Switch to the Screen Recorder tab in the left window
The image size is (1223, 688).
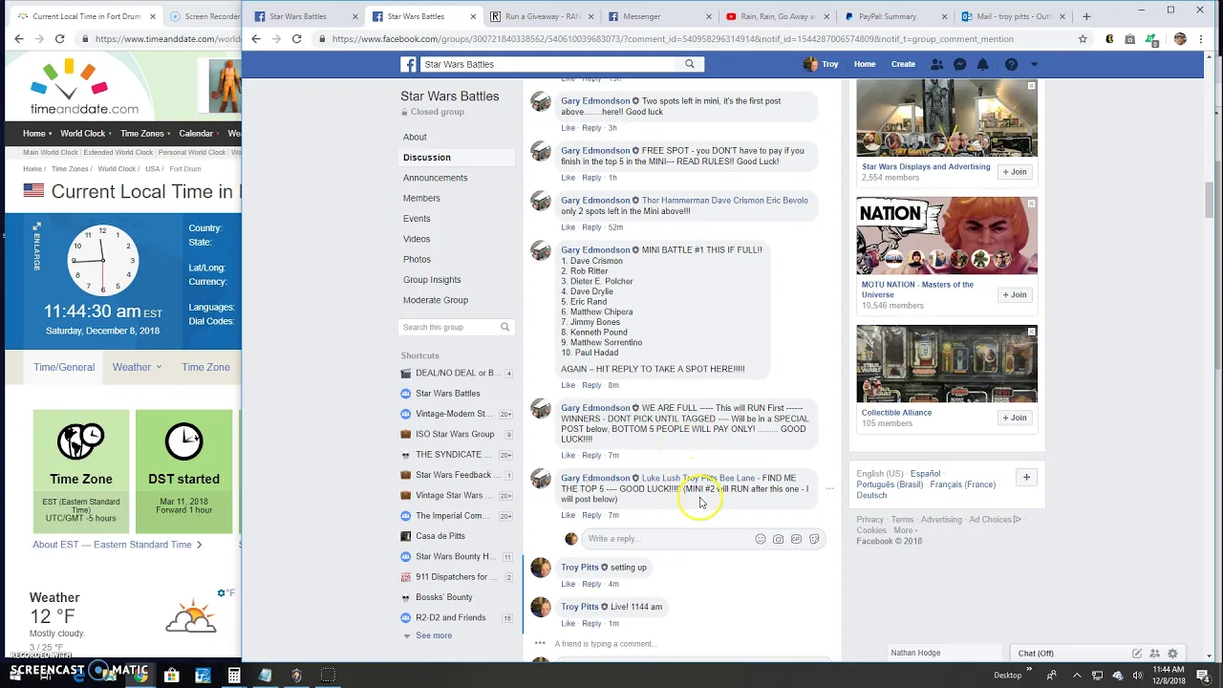pos(204,16)
